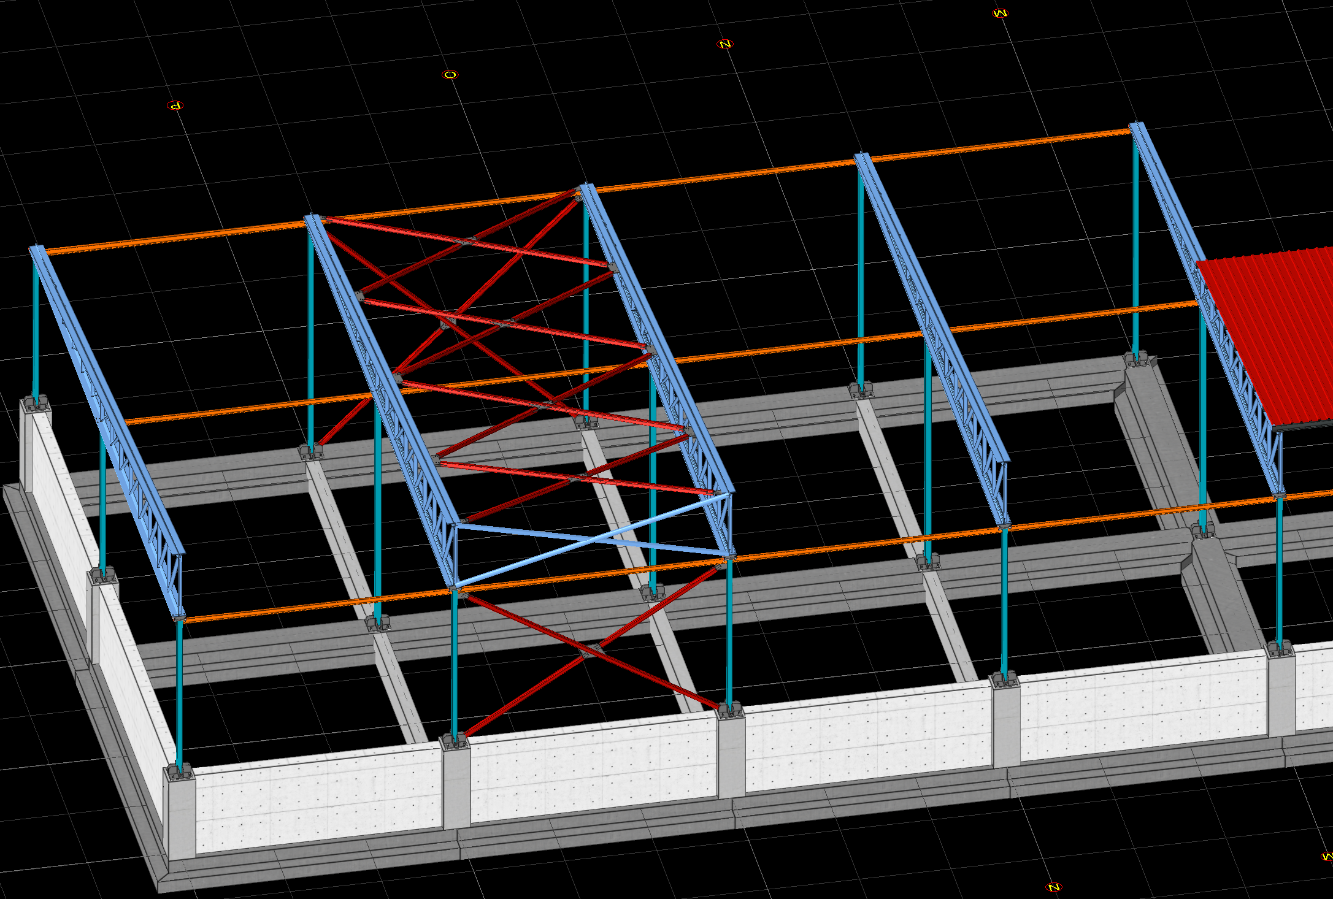
Task: Click the top grid label M
Action: pos(1000,13)
